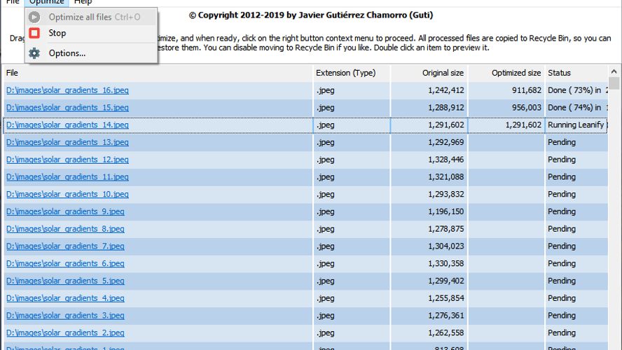Screen dimensions: 622x350
Task: Click solar_gradients_2.jpeg file link
Action: coord(65,332)
